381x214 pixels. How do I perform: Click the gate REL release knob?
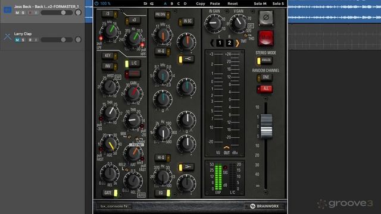tap(110, 174)
